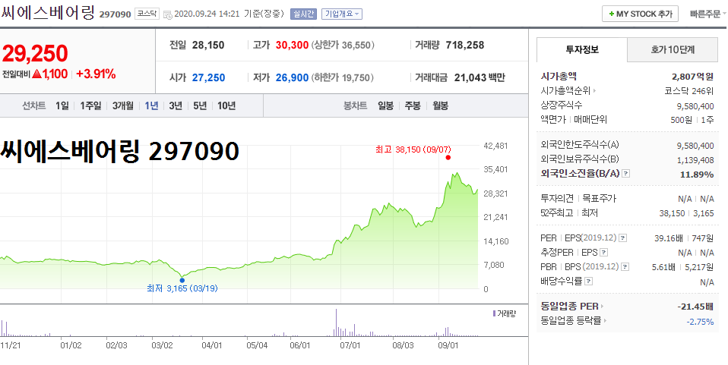Click help icon next to 추정PER EPS
This screenshot has height=365, width=728.
(603, 253)
